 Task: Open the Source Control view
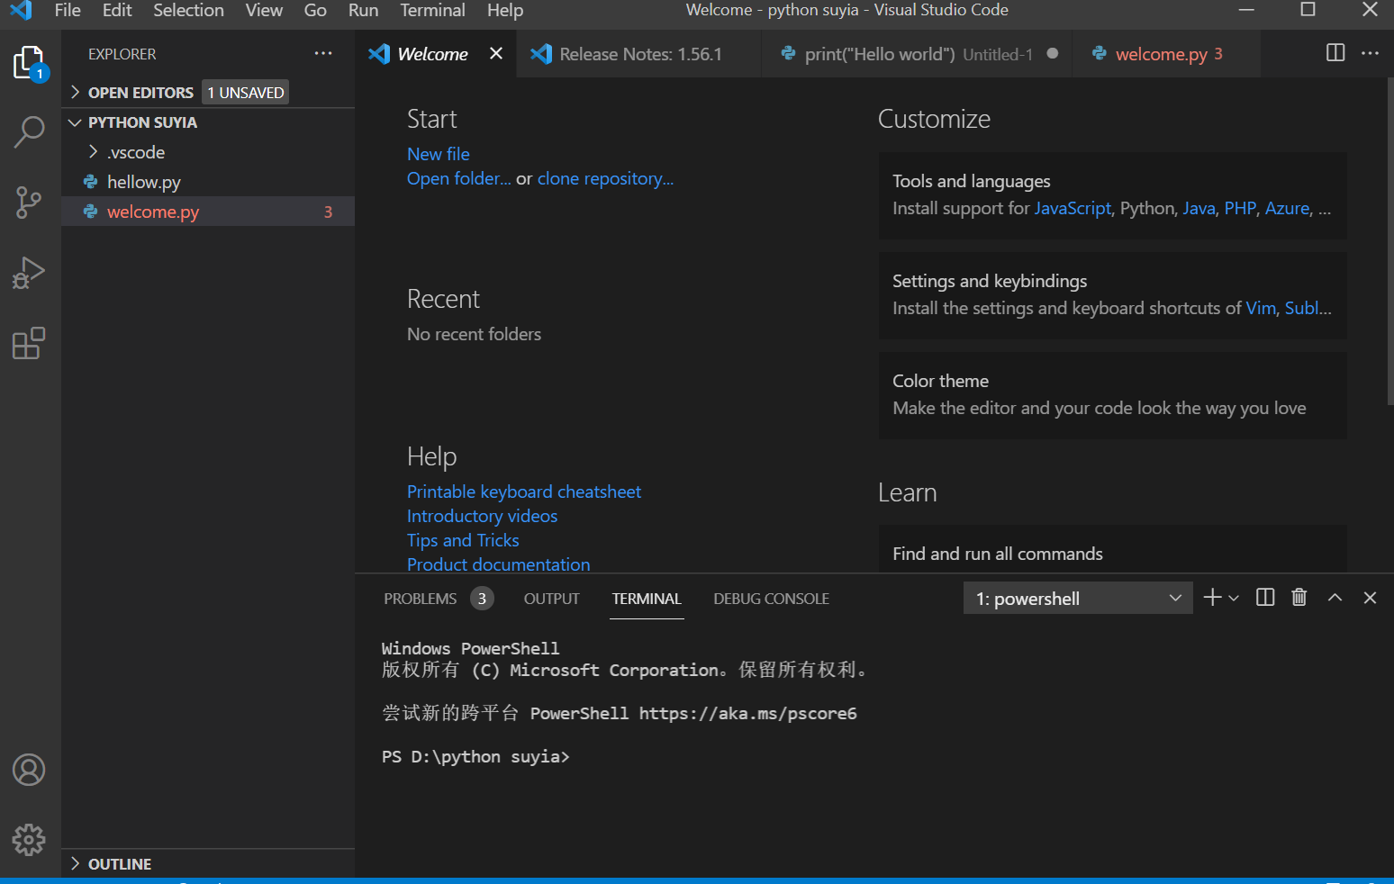[x=30, y=202]
